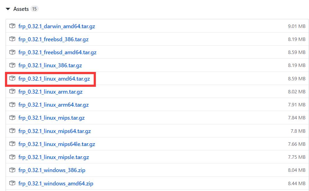Click package icon beside linux_arm64 tarball
The width and height of the screenshot is (309, 191).
click(x=12, y=104)
